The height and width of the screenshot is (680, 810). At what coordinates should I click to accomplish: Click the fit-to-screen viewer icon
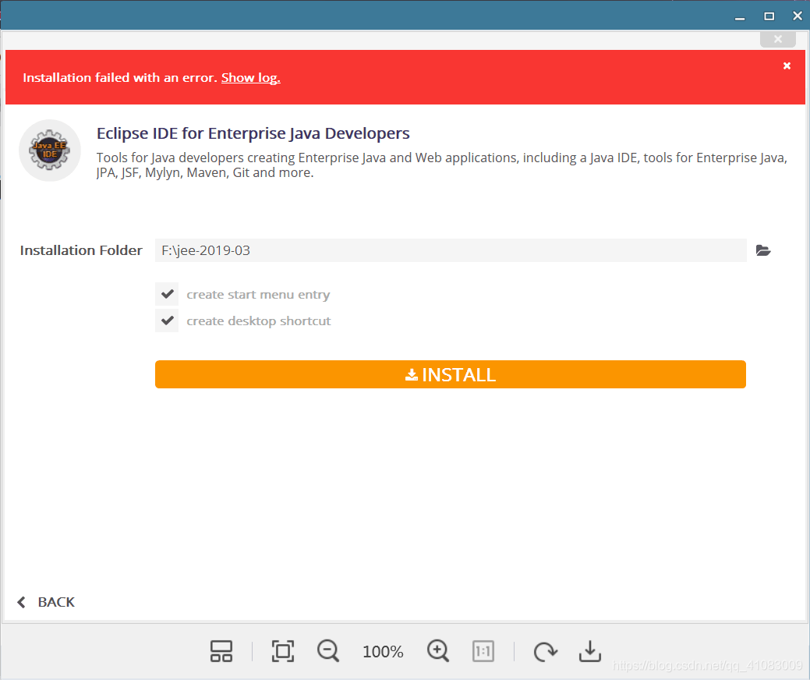(x=283, y=651)
